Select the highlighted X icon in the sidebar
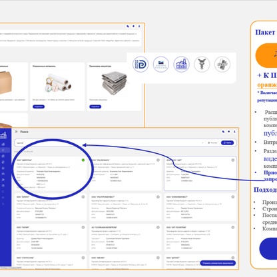 3,150
